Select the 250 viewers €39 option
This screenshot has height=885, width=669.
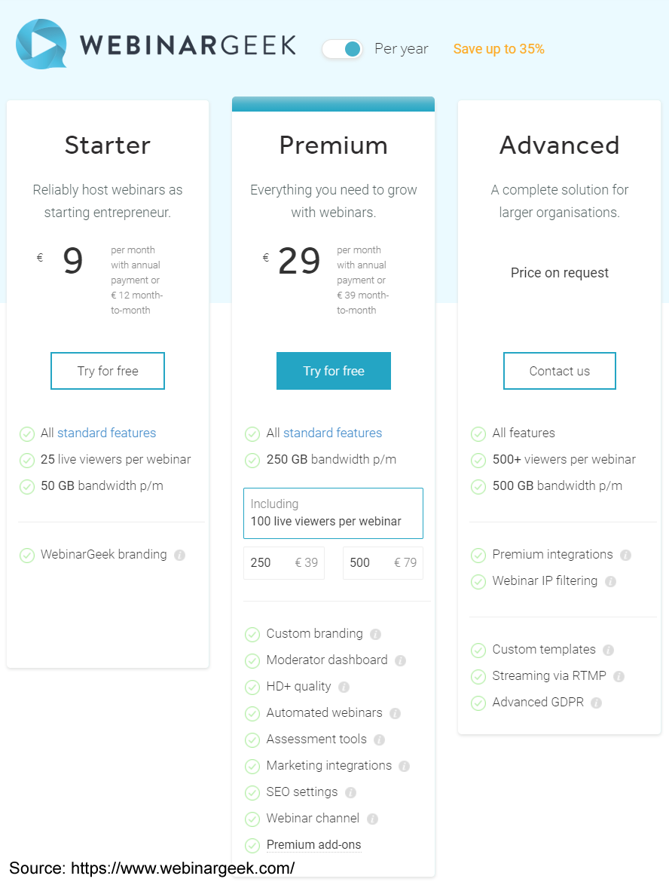point(284,562)
